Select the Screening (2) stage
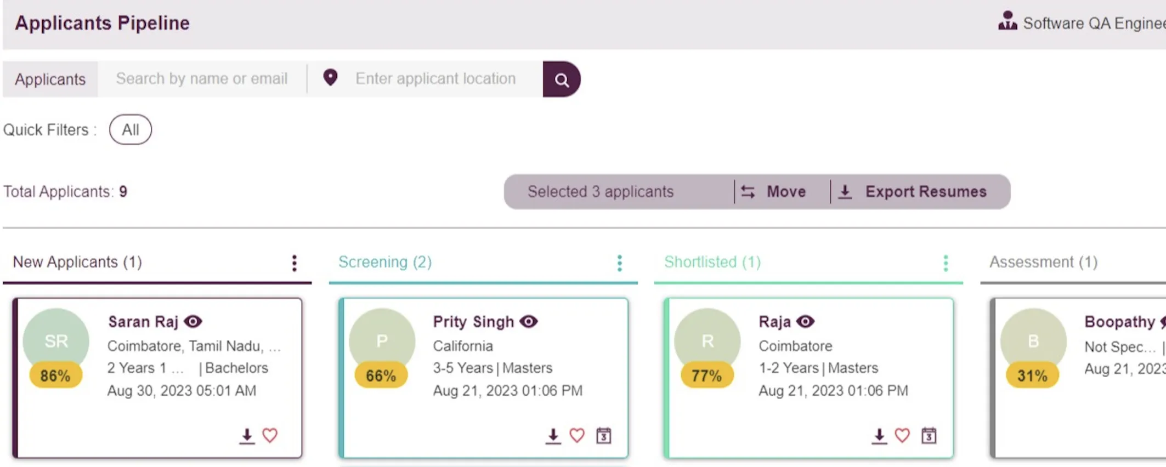Screen dimensions: 1166x467 tap(385, 262)
